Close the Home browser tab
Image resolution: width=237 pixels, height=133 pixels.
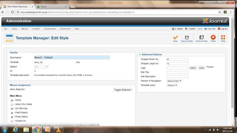[x=66, y=7]
